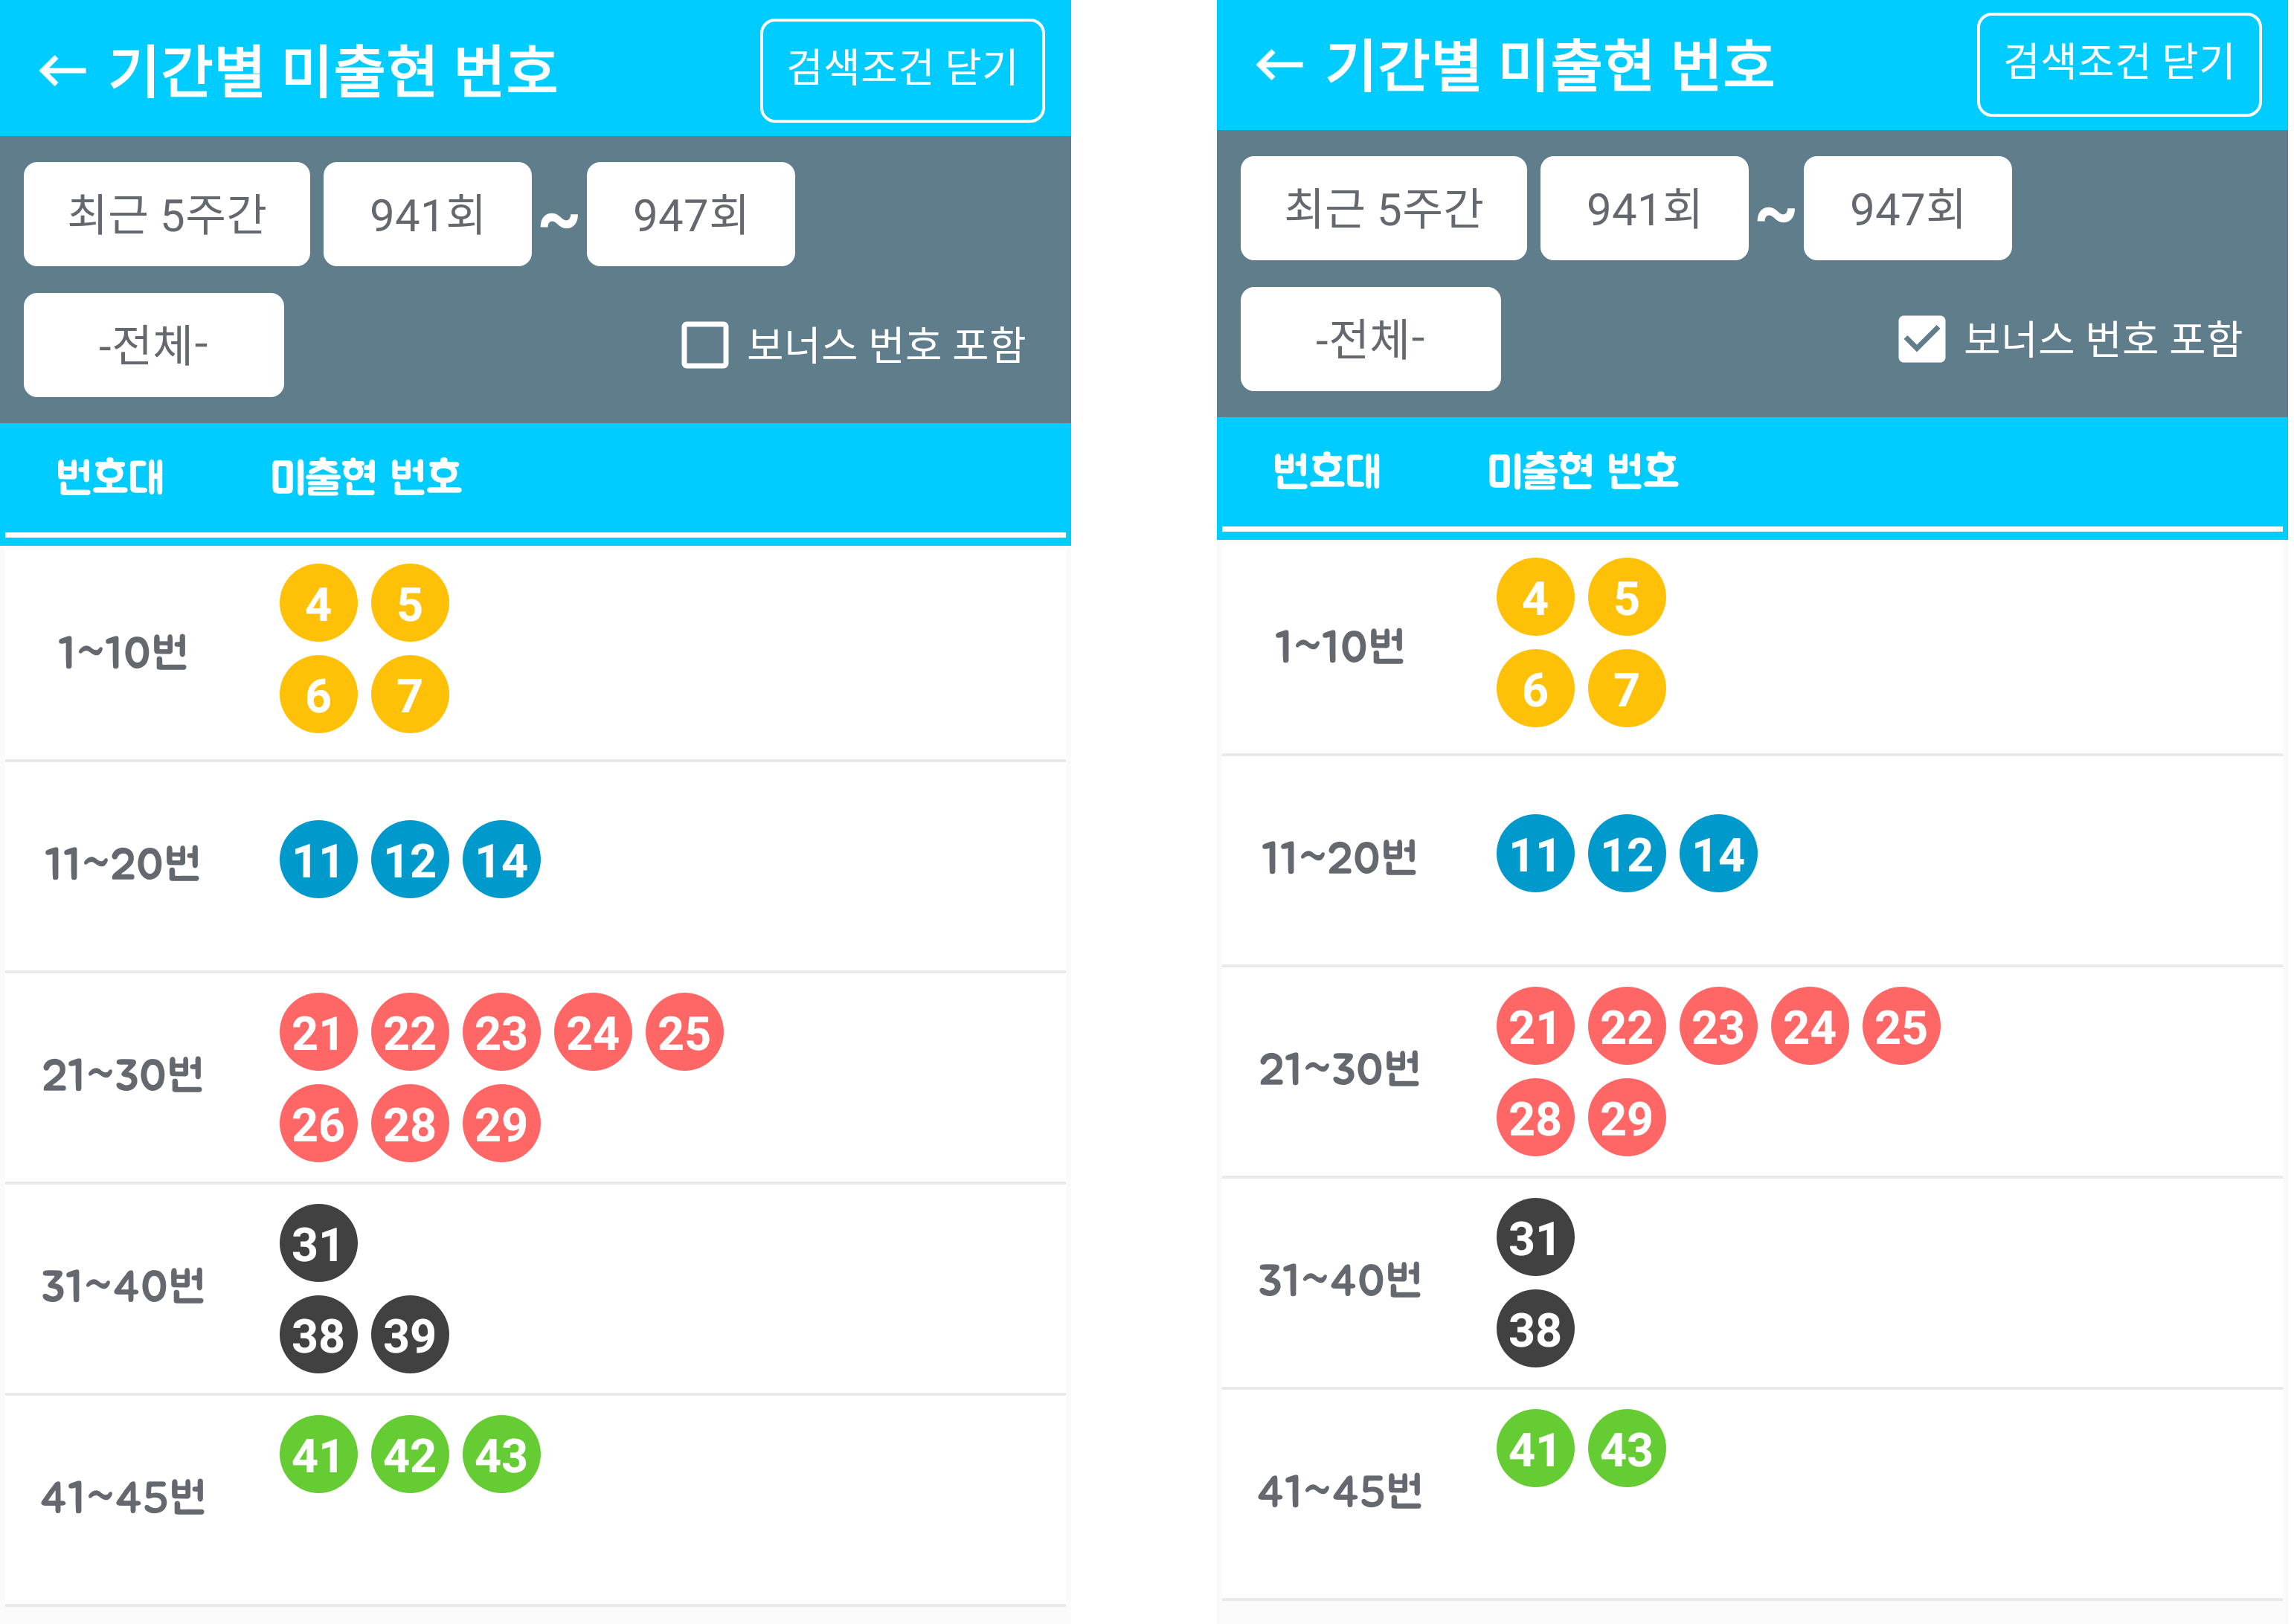Click the 번호대 column header in left screen
Image resolution: width=2294 pixels, height=1624 pixels.
coord(110,477)
